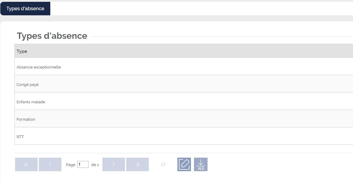The image size is (353, 182).
Task: Click the Types d'absence page heading
Action: (x=52, y=36)
